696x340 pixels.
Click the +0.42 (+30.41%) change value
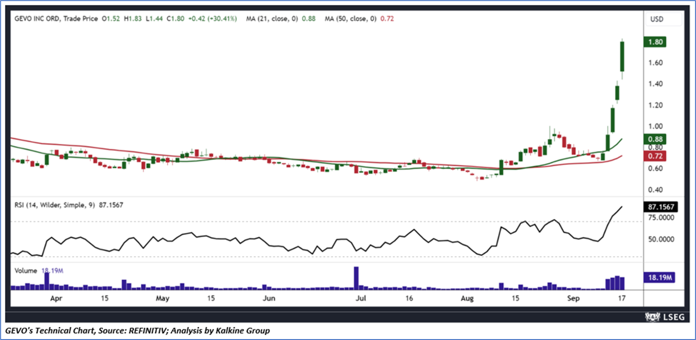pyautogui.click(x=212, y=19)
